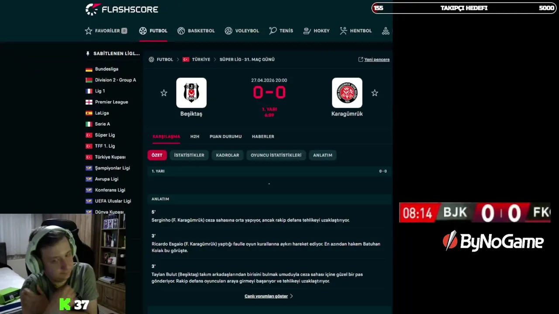Switch to the Puan Durumu tab
Screen dimensions: 559x314
pos(225,137)
